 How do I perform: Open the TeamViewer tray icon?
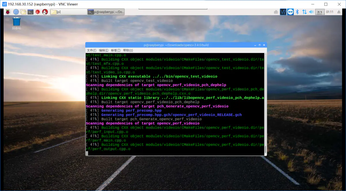point(290,12)
